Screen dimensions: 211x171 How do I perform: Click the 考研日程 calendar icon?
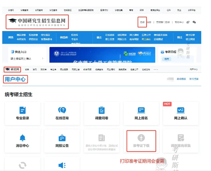coord(162,52)
